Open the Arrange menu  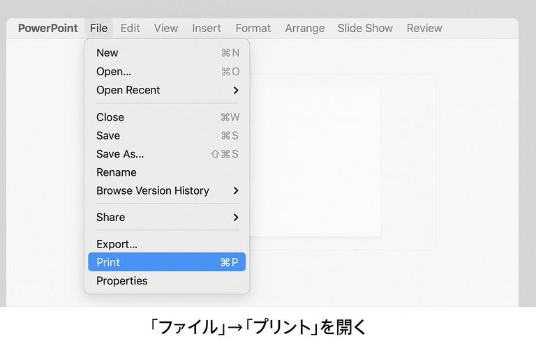click(x=305, y=28)
